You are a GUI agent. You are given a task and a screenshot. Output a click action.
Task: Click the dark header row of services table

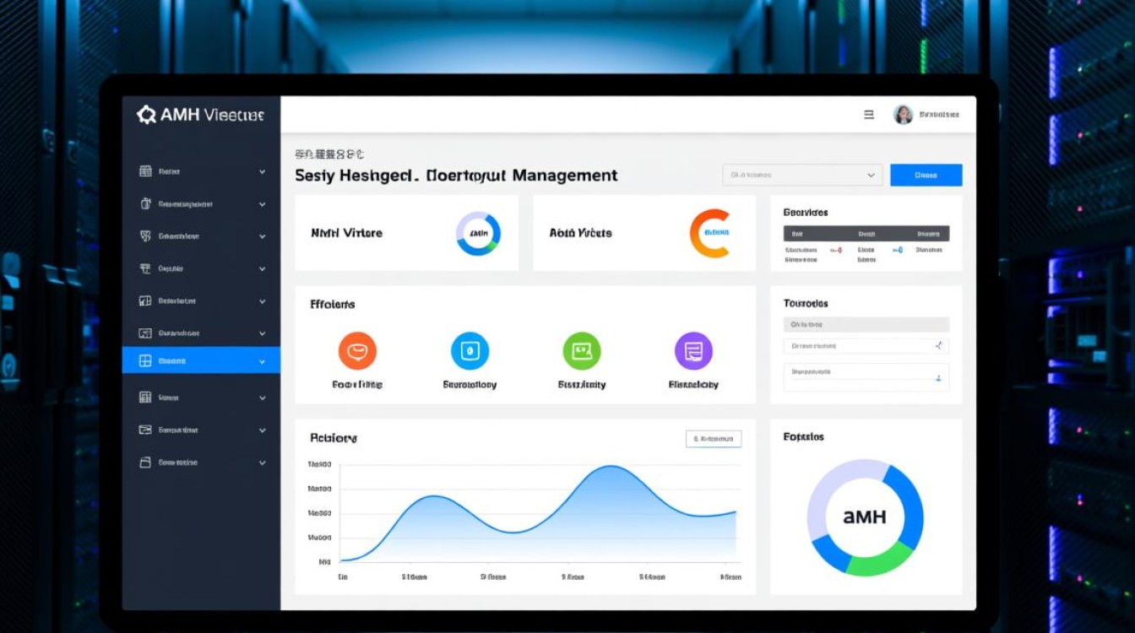(866, 234)
